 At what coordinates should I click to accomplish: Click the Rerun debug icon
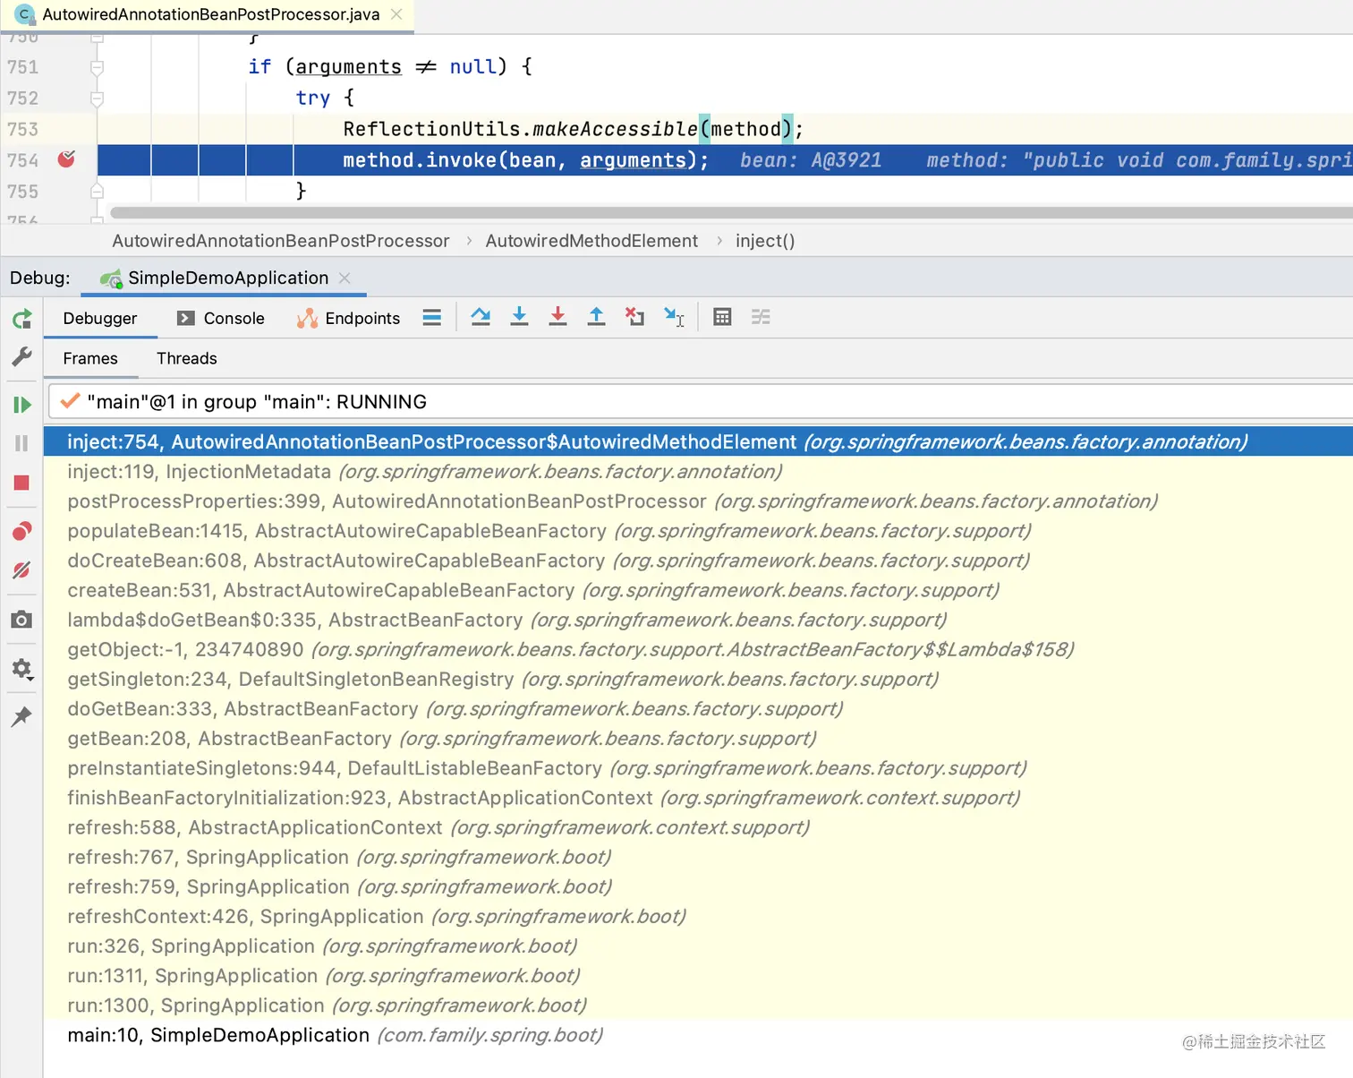pyautogui.click(x=22, y=319)
